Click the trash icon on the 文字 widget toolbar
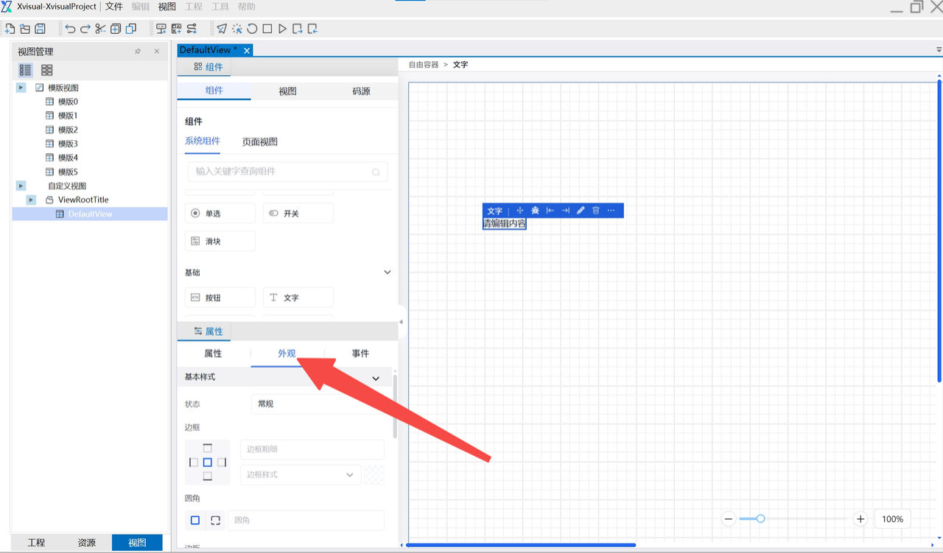This screenshot has height=553, width=943. (x=596, y=211)
